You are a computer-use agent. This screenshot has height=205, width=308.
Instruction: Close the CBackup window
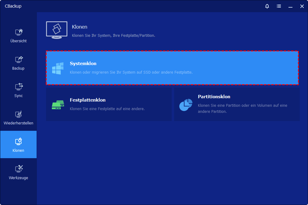(x=302, y=6)
